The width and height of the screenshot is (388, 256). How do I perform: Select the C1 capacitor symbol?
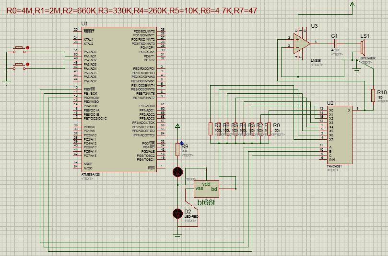click(336, 44)
